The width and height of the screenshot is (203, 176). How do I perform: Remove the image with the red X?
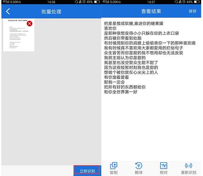[x=29, y=23]
